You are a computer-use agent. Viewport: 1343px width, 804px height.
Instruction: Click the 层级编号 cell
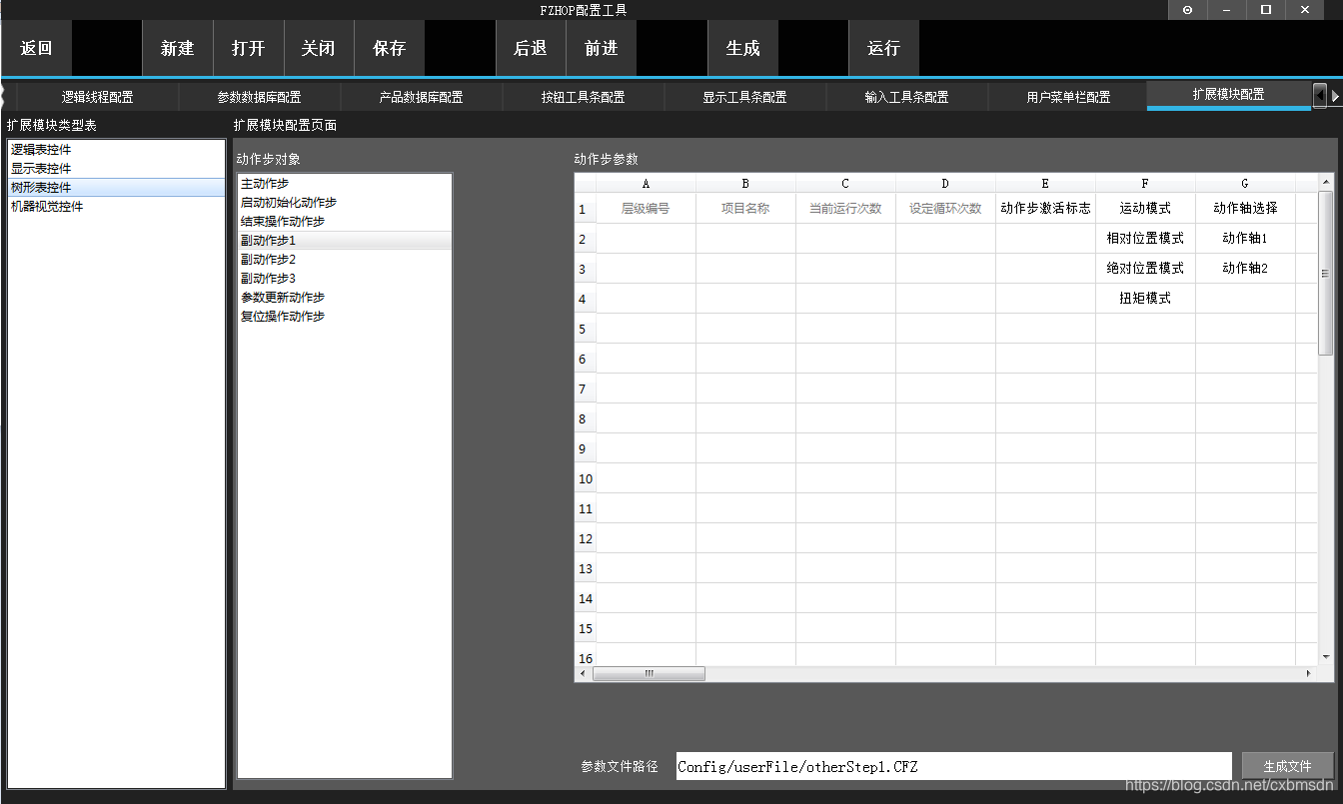point(646,209)
